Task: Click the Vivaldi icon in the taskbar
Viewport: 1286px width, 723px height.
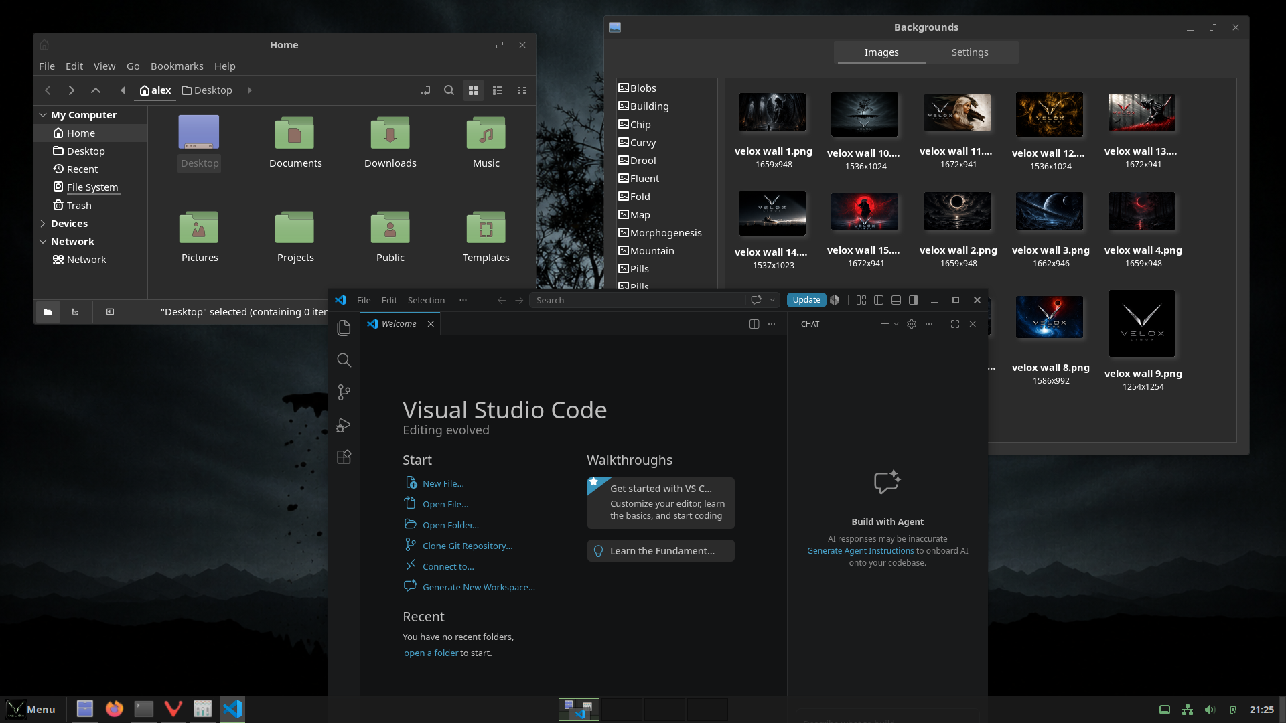Action: point(173,709)
